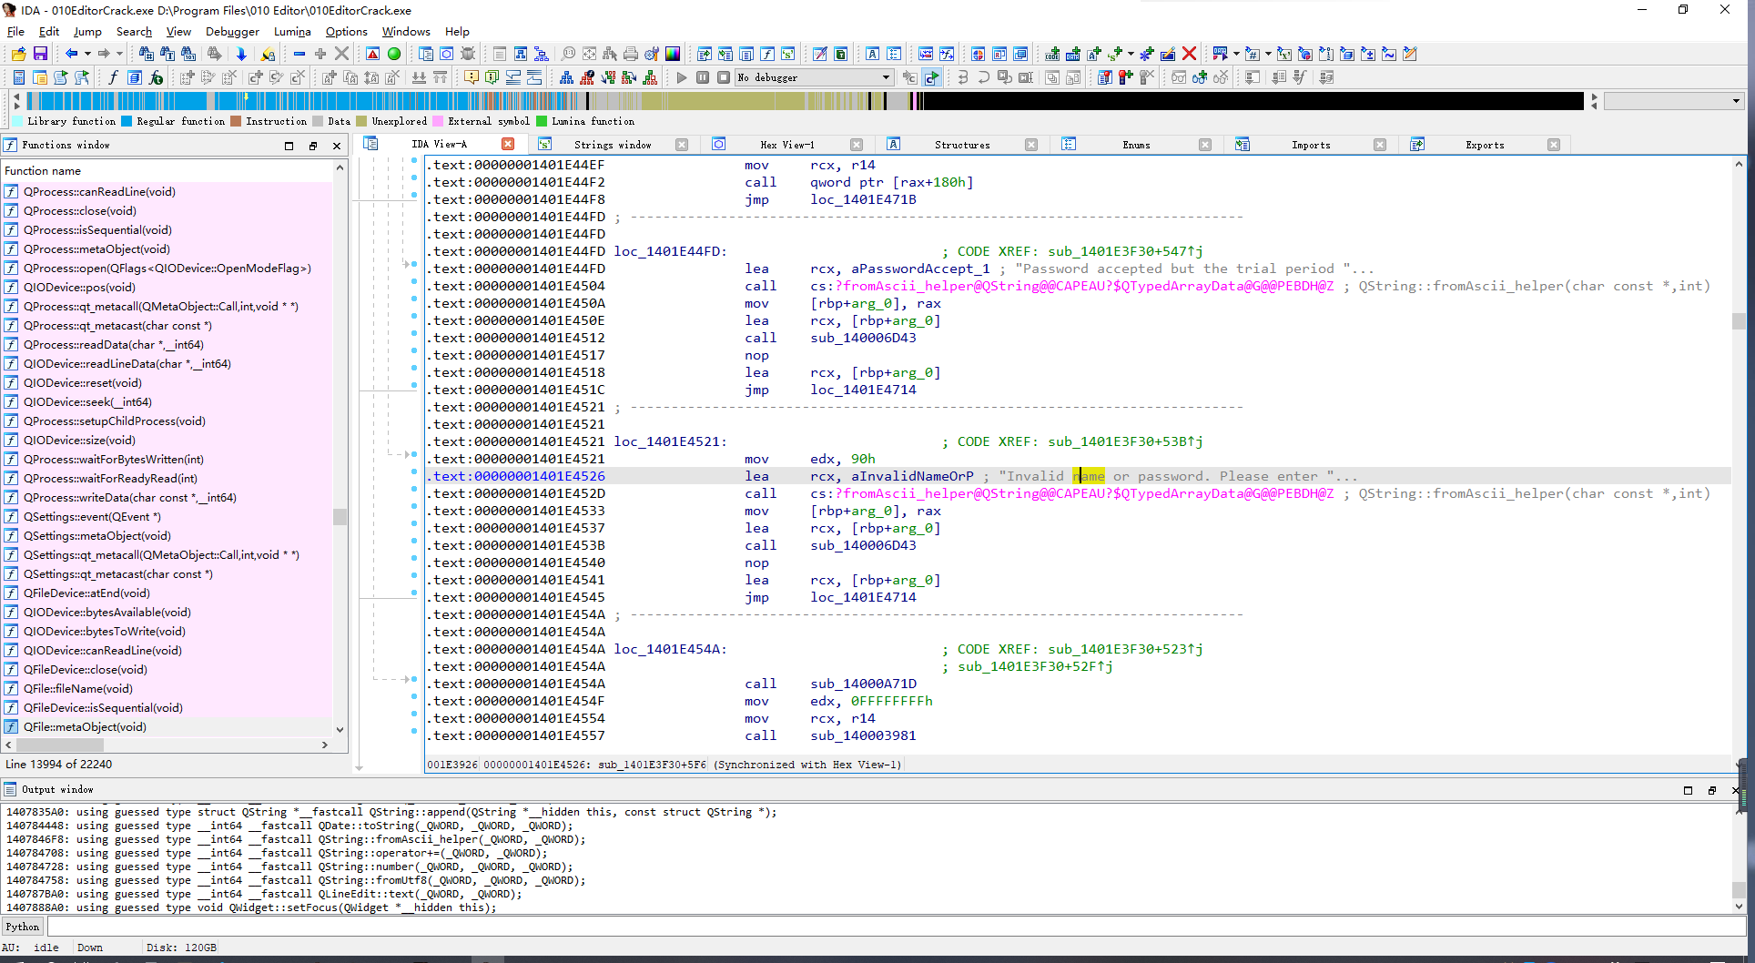Click the printer icon in toolbar
The width and height of the screenshot is (1755, 963).
coord(631,54)
